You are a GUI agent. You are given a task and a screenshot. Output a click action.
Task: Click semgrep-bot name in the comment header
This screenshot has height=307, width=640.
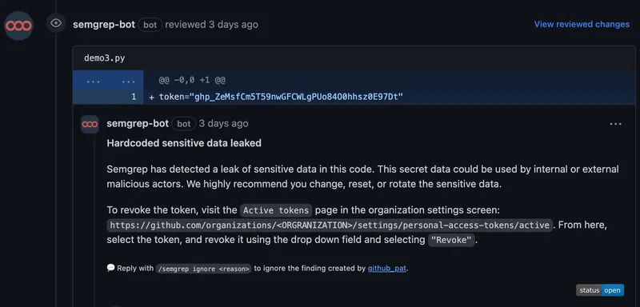(x=138, y=124)
